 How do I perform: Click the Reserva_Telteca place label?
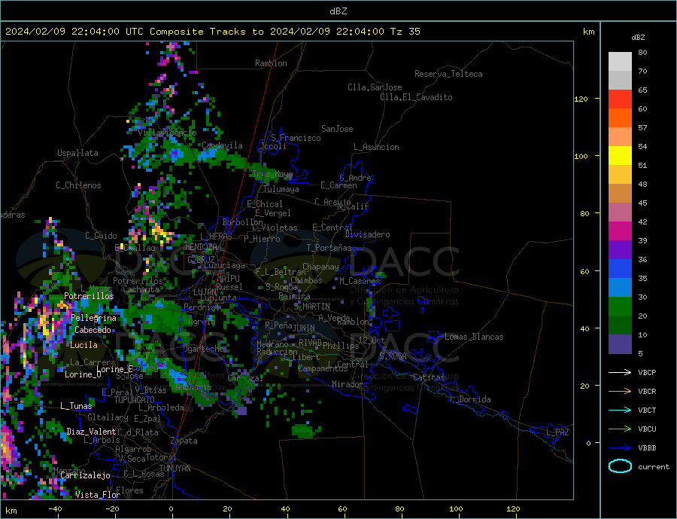tap(448, 74)
